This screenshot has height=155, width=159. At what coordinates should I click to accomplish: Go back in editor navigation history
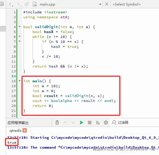pyautogui.click(x=10, y=4)
